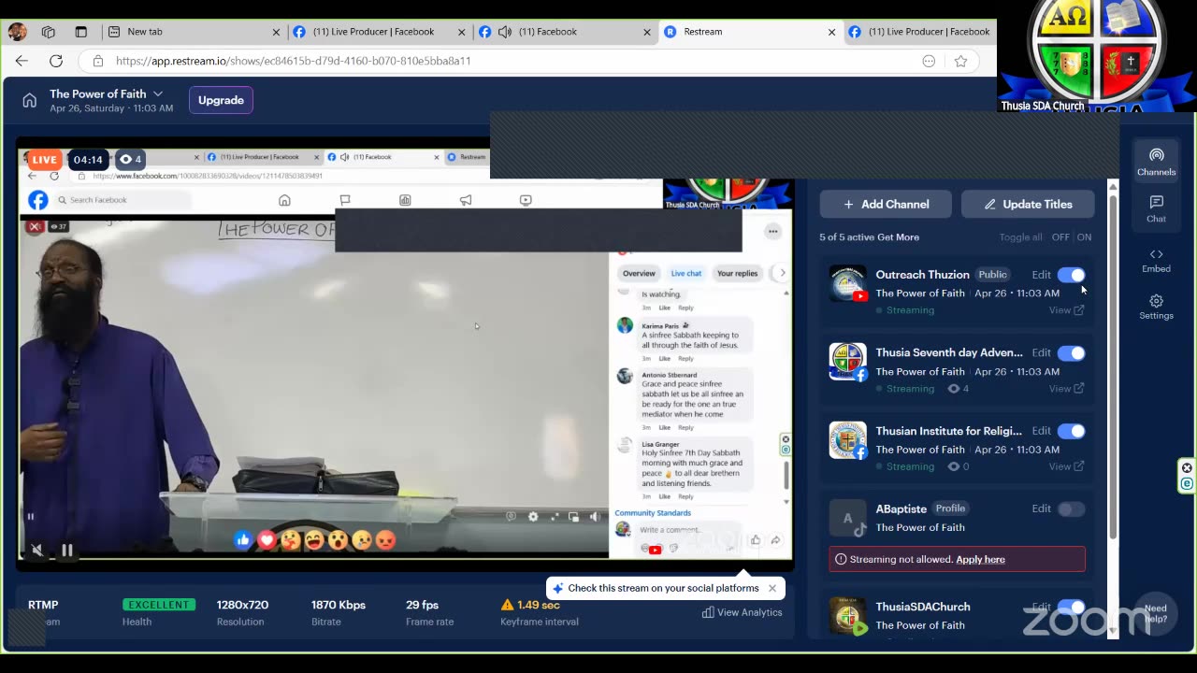Screen dimensions: 1197x673
Task: Select the Overview tab in preview
Action: tap(639, 274)
